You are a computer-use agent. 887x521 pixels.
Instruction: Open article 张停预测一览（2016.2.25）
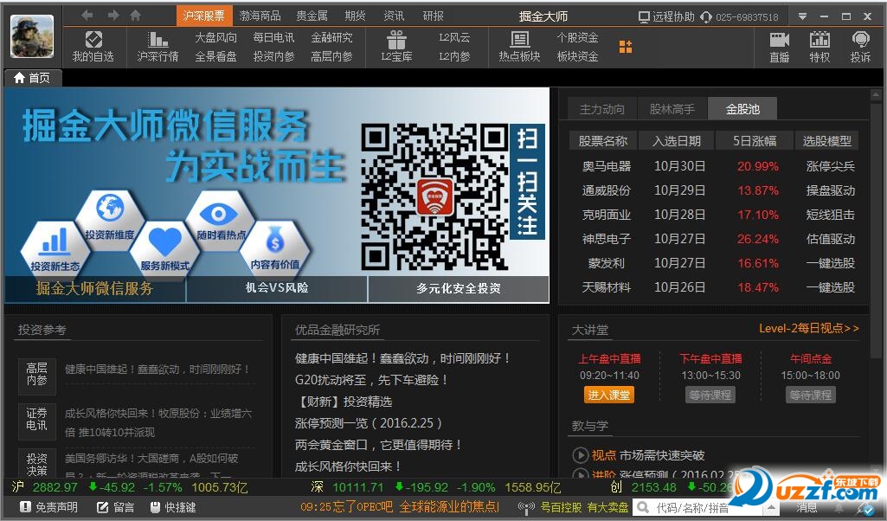click(x=369, y=423)
